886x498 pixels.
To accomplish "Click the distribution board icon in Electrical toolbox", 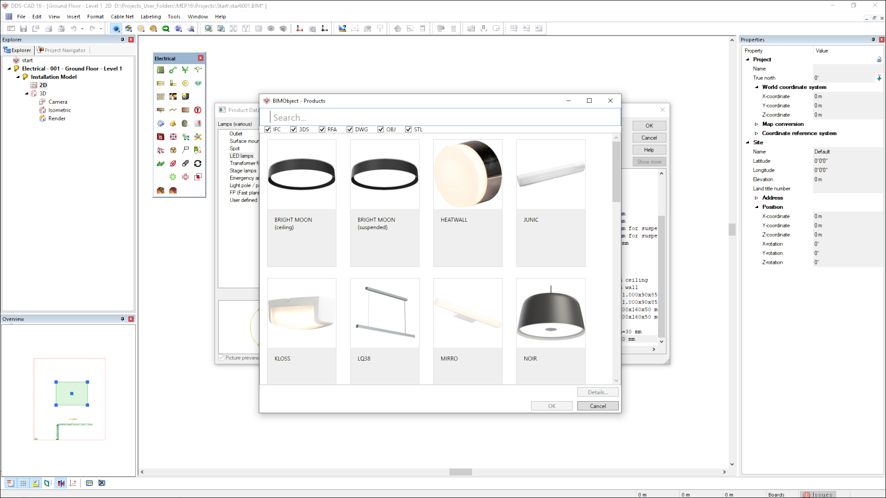I will pyautogui.click(x=161, y=70).
